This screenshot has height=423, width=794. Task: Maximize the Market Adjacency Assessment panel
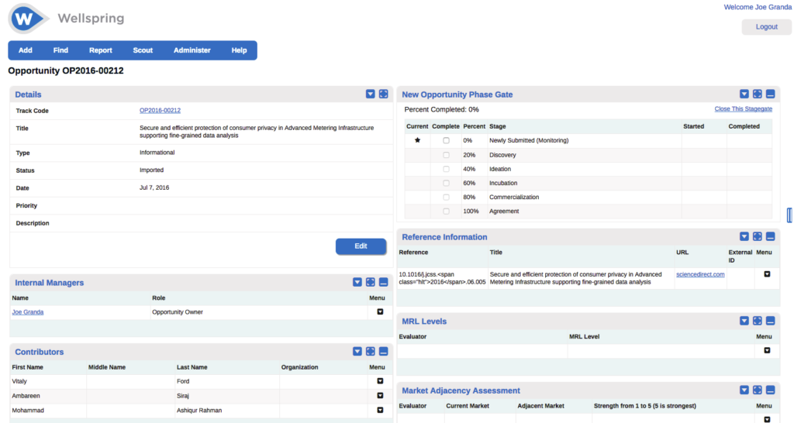coord(758,390)
